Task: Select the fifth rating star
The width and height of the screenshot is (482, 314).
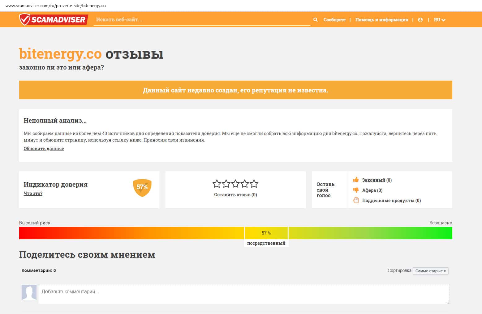Action: click(x=254, y=184)
